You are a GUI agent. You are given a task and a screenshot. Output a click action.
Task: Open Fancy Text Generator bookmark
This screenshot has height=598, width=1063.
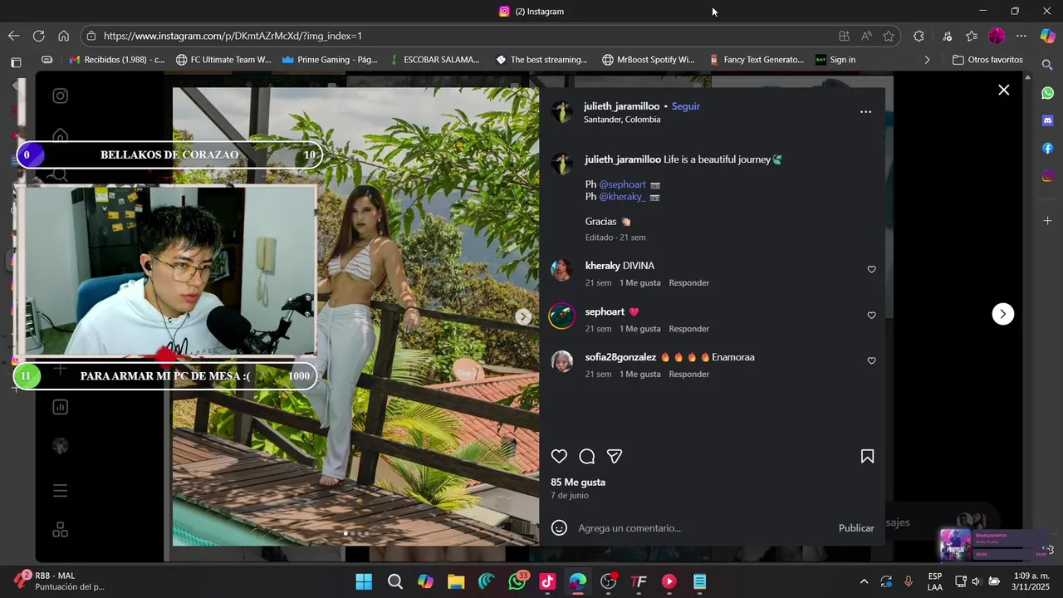(757, 60)
